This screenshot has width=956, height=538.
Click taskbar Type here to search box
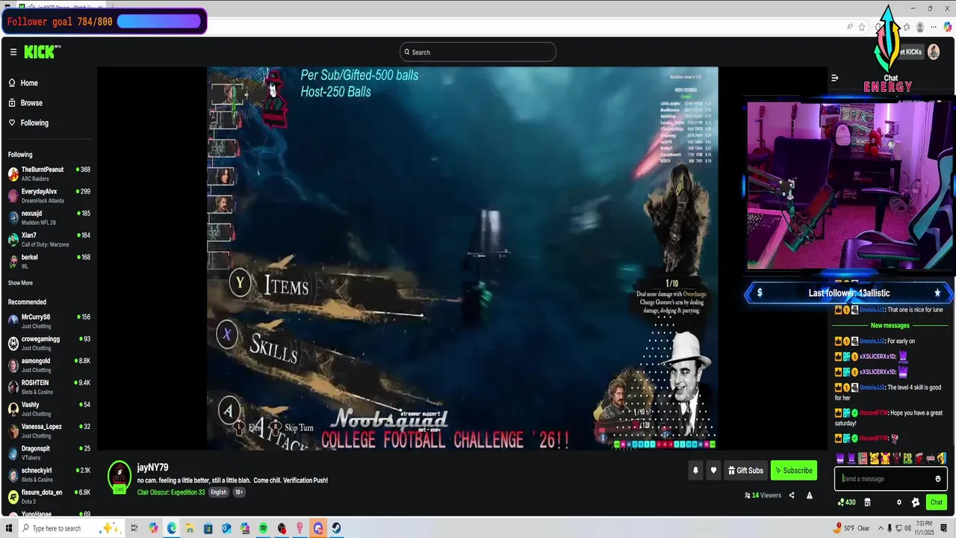click(x=71, y=528)
